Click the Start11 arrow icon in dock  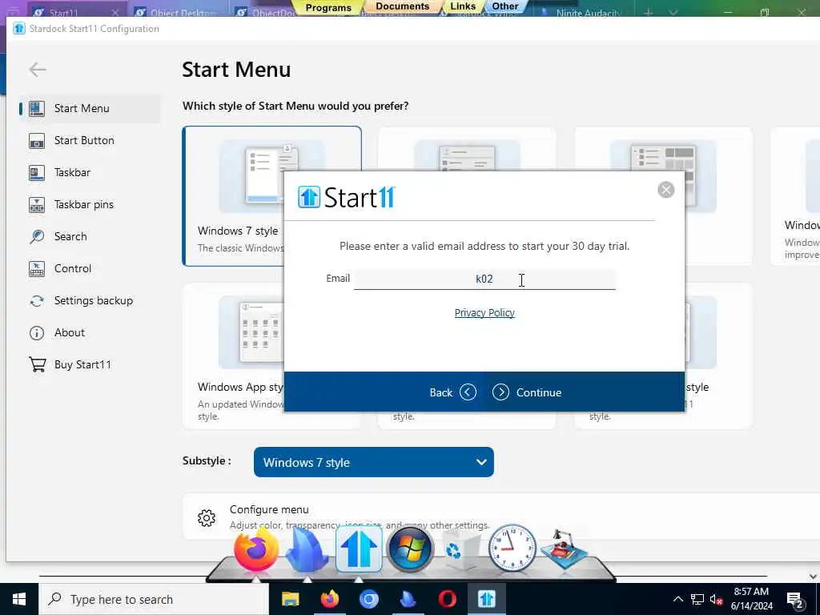pyautogui.click(x=359, y=549)
